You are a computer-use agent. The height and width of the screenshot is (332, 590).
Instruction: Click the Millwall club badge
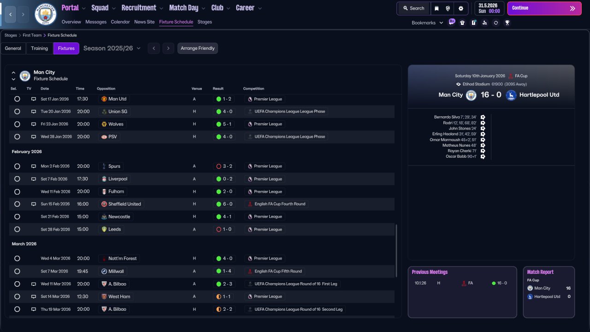coord(104,272)
